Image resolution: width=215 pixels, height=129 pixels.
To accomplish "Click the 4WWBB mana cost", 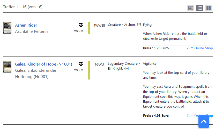I will [x=99, y=26].
